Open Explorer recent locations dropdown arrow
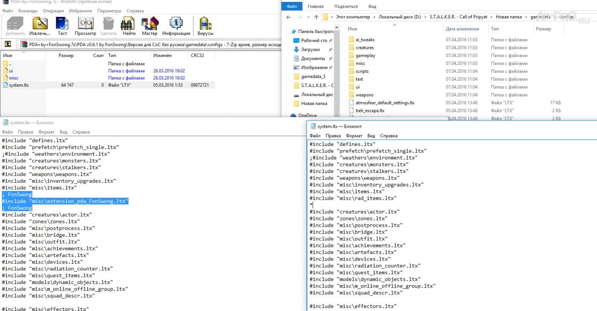The height and width of the screenshot is (311, 597). coord(308,17)
